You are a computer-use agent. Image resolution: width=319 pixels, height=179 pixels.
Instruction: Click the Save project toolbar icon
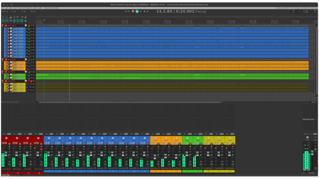(11, 17)
